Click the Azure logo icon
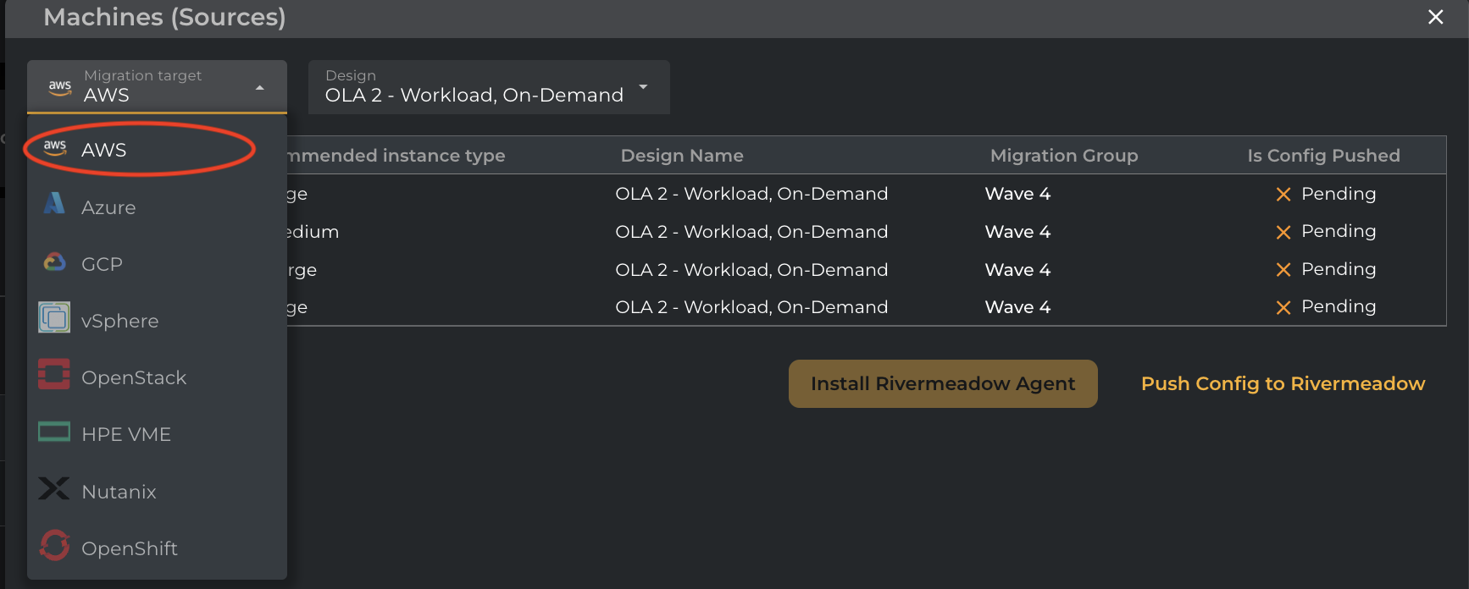 [54, 204]
